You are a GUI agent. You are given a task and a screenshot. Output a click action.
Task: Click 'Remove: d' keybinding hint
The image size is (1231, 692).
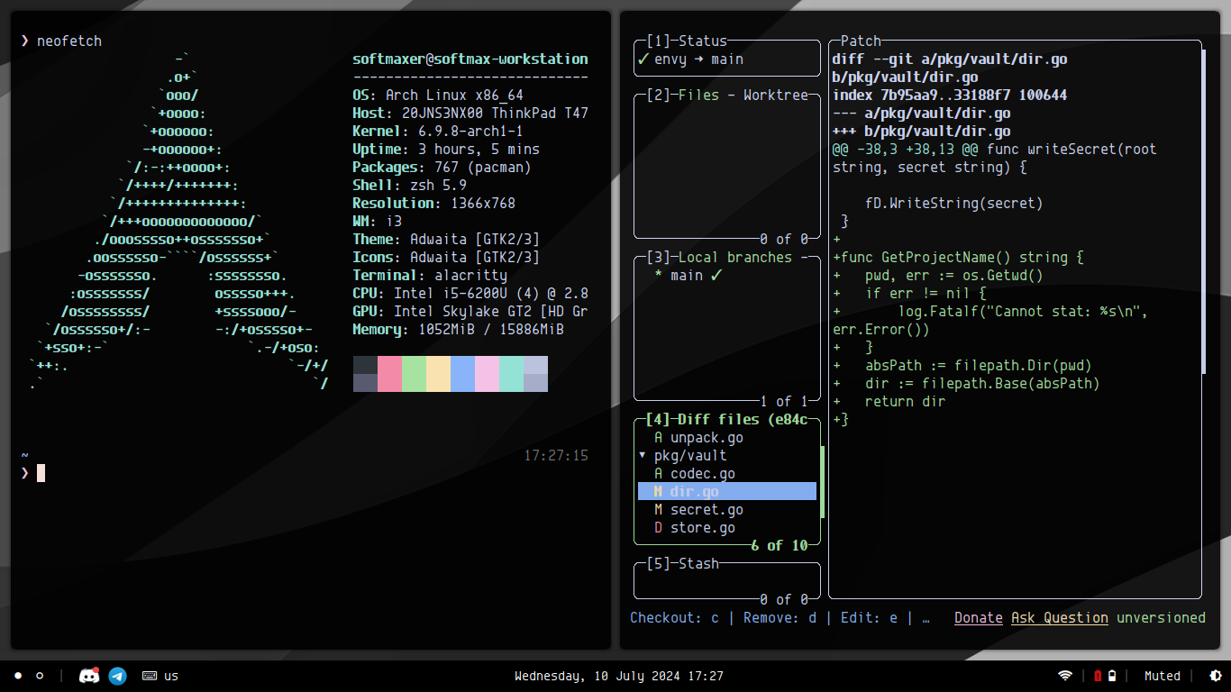780,618
